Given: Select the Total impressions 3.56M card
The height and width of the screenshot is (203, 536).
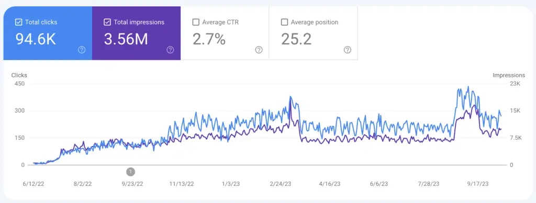Looking at the screenshot, I should click(137, 33).
